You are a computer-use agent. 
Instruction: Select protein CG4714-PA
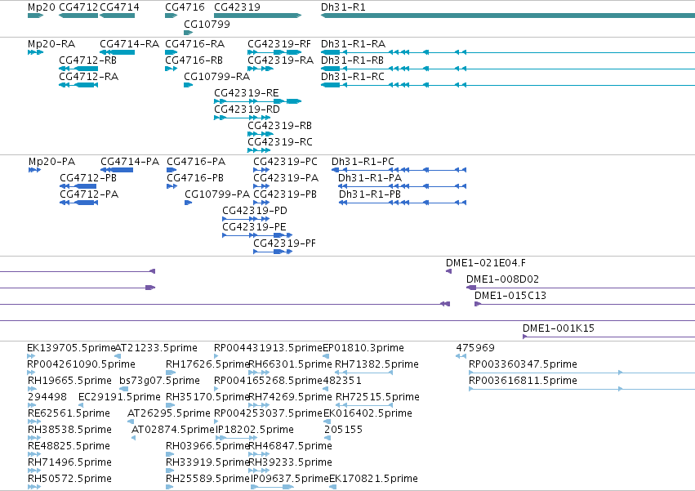(x=130, y=162)
